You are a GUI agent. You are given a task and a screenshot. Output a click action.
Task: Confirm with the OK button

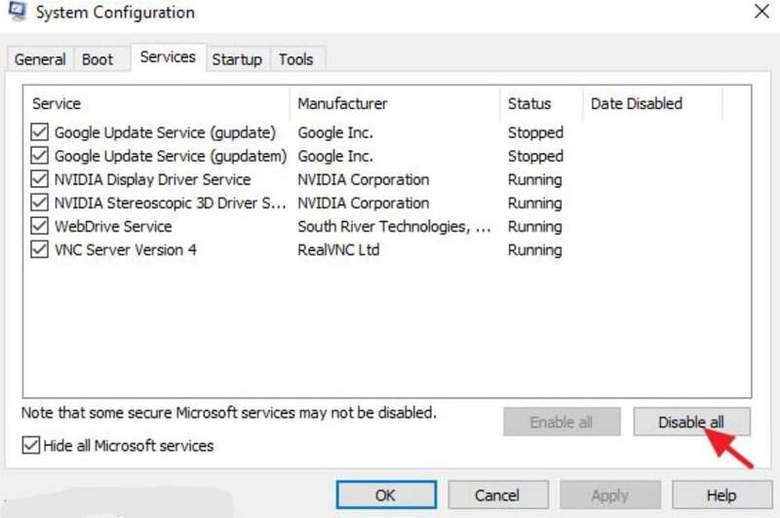point(386,495)
